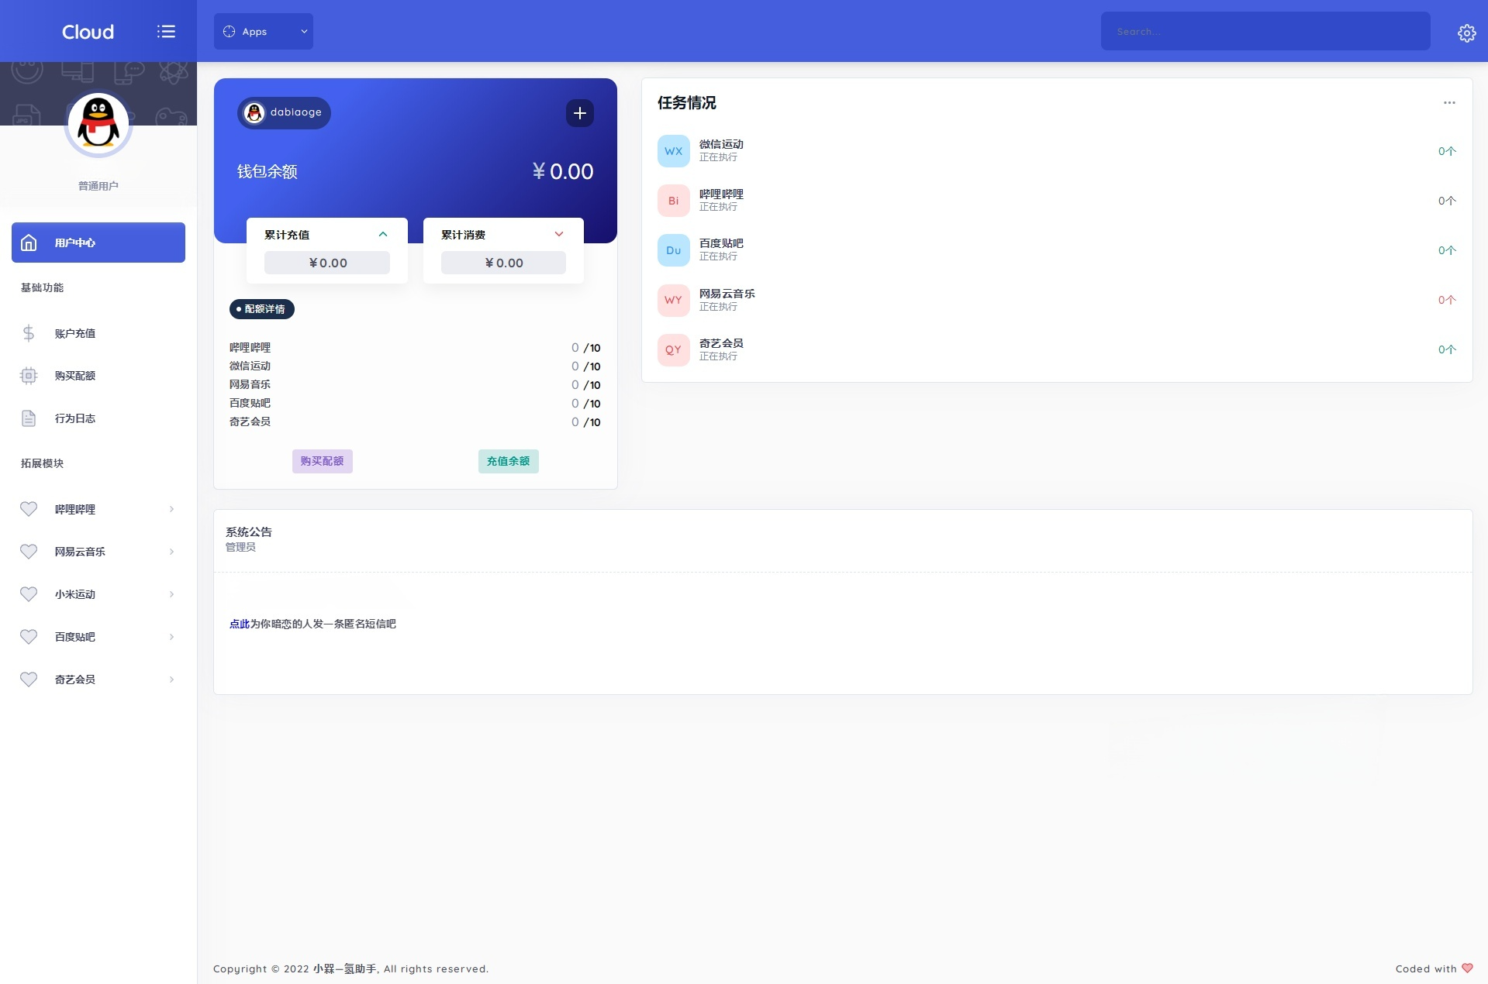Open 账户充值 from the sidebar
This screenshot has width=1488, height=984.
point(74,333)
